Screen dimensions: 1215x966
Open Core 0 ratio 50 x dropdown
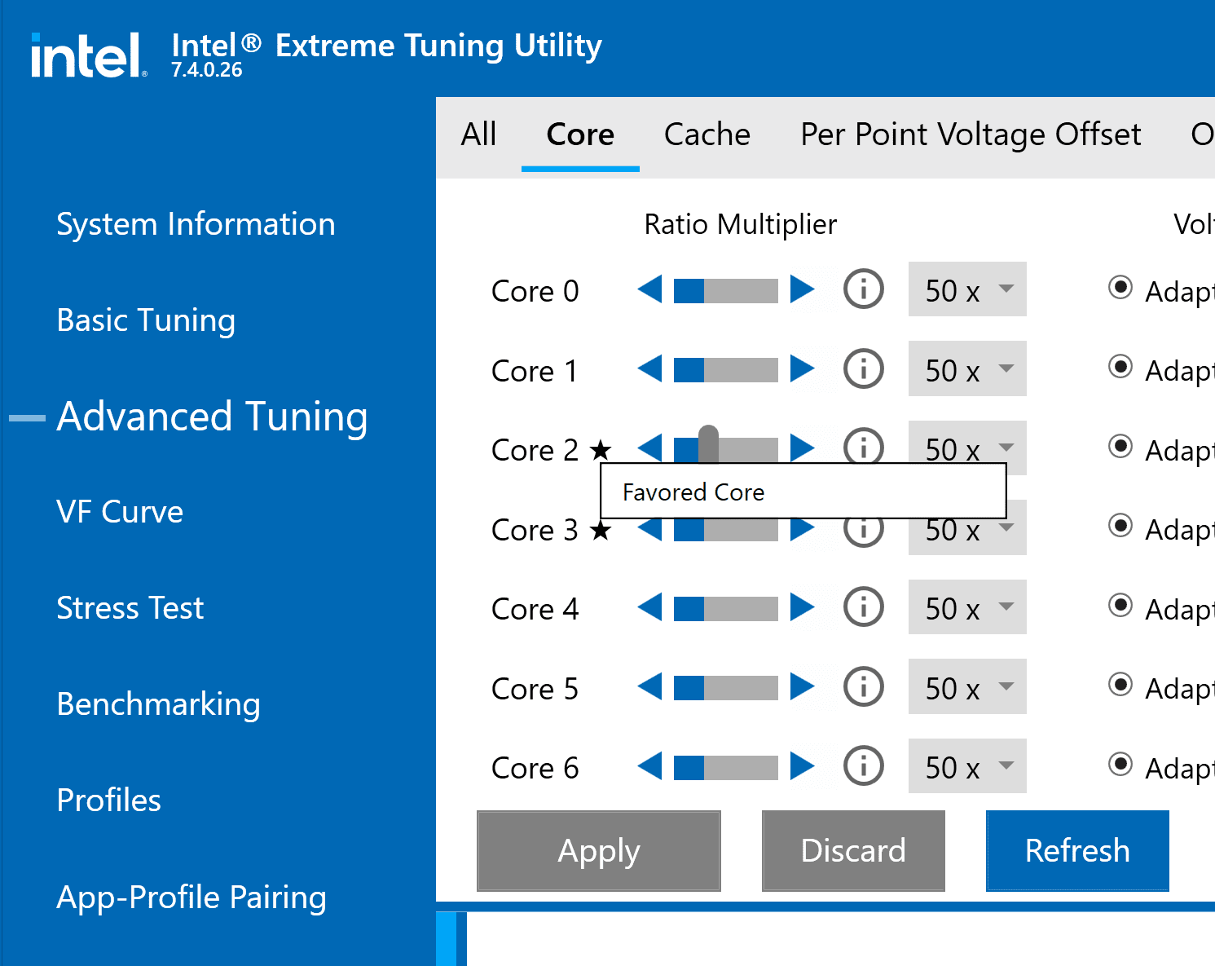click(x=967, y=289)
